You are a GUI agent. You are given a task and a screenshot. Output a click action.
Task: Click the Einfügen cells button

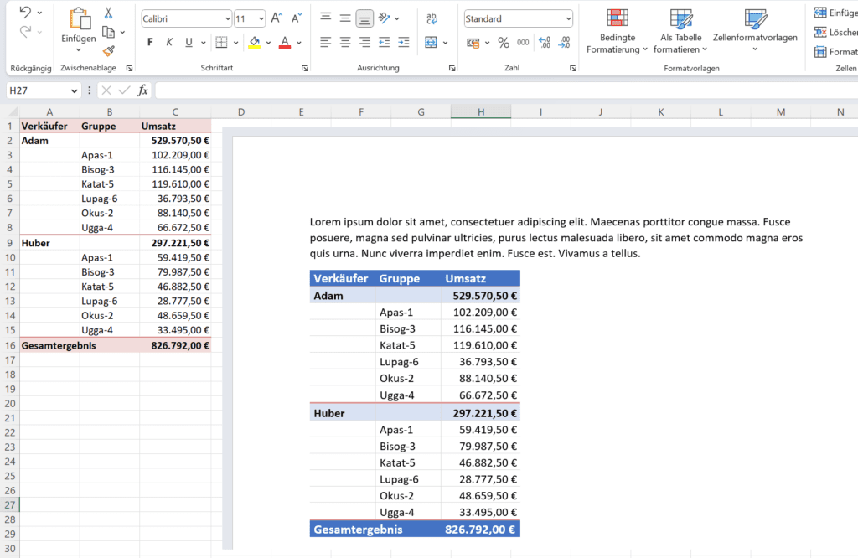(835, 13)
